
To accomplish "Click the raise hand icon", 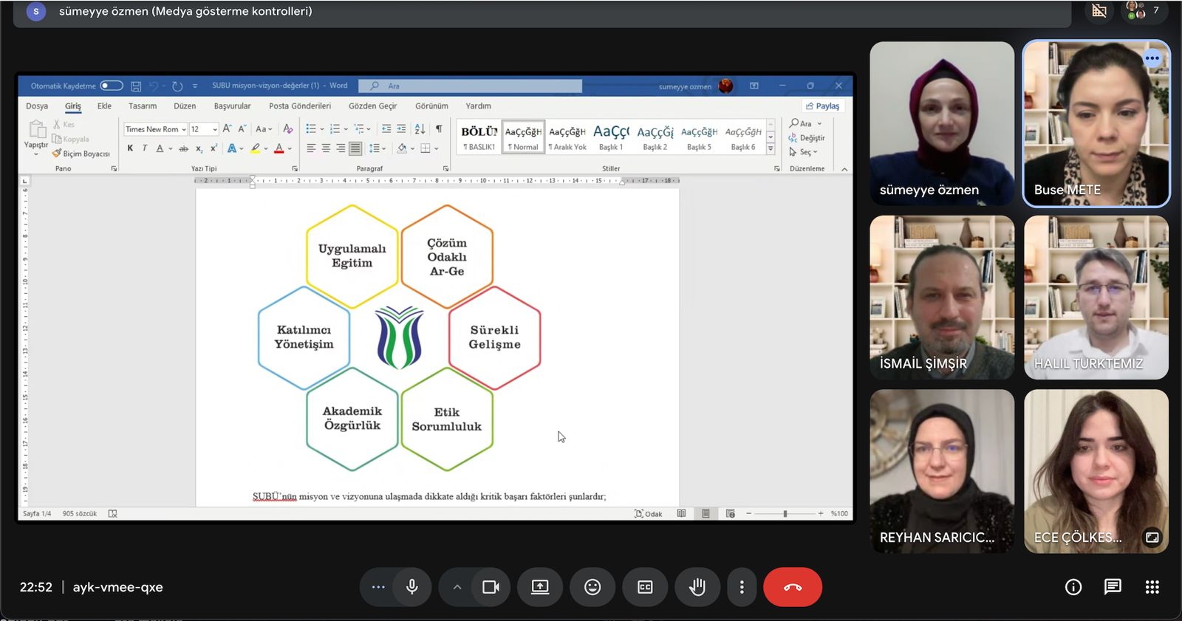I will [x=697, y=587].
